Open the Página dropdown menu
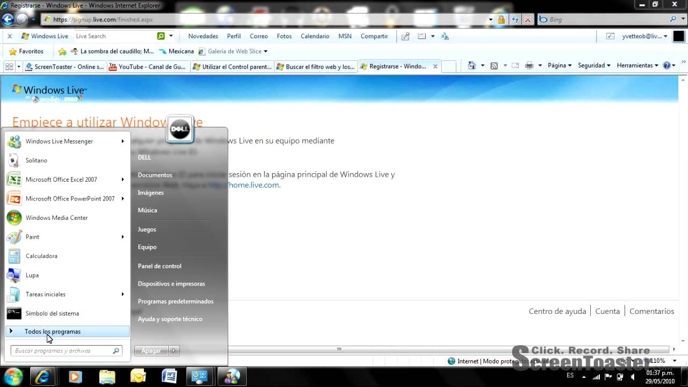The height and width of the screenshot is (387, 688). tap(560, 66)
